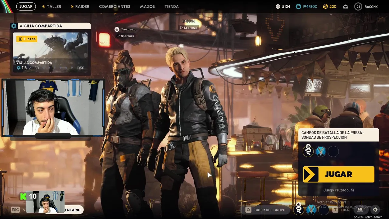
Task: Open the Vigilia Compartida event thumbnail
Action: coord(50,52)
